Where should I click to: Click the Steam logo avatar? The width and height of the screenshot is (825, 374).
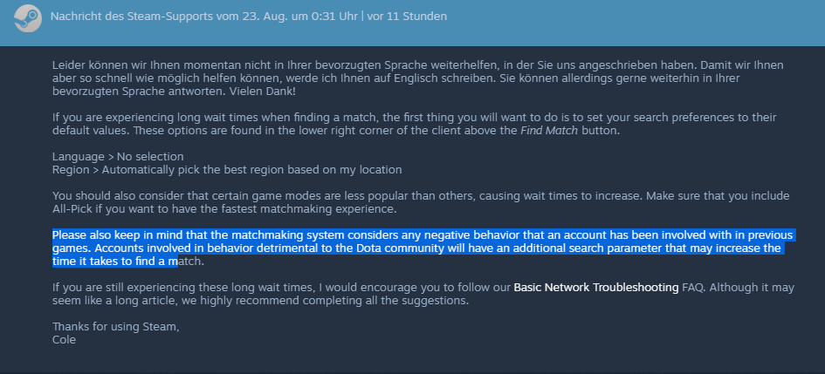(27, 18)
